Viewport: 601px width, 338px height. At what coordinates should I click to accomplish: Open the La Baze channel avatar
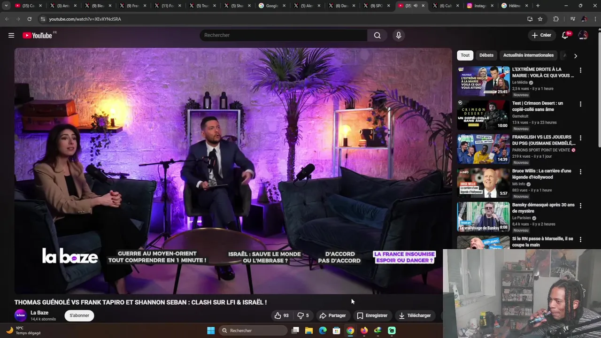tap(21, 315)
